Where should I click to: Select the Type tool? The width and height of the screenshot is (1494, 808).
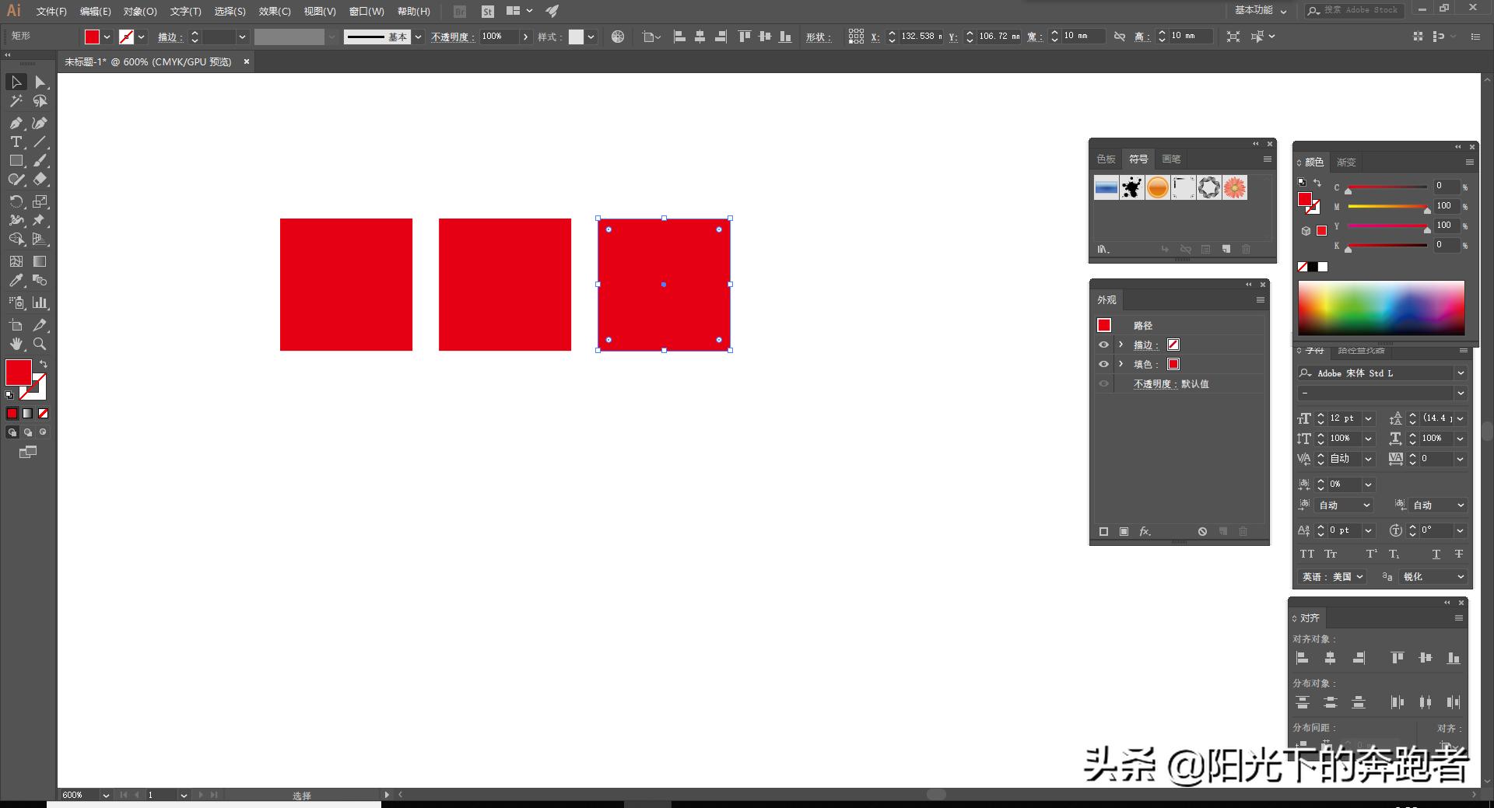(x=16, y=142)
